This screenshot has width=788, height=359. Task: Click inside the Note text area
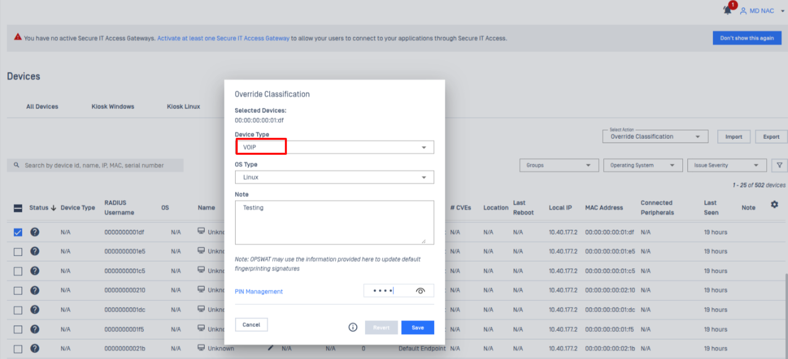[334, 222]
